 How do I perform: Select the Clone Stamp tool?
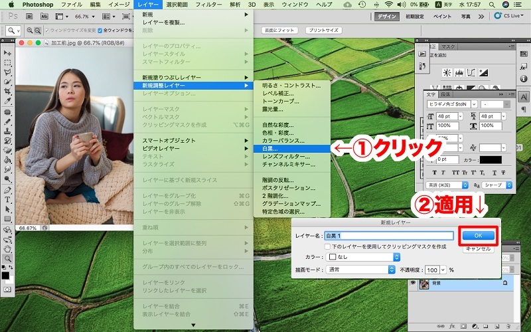click(7, 131)
